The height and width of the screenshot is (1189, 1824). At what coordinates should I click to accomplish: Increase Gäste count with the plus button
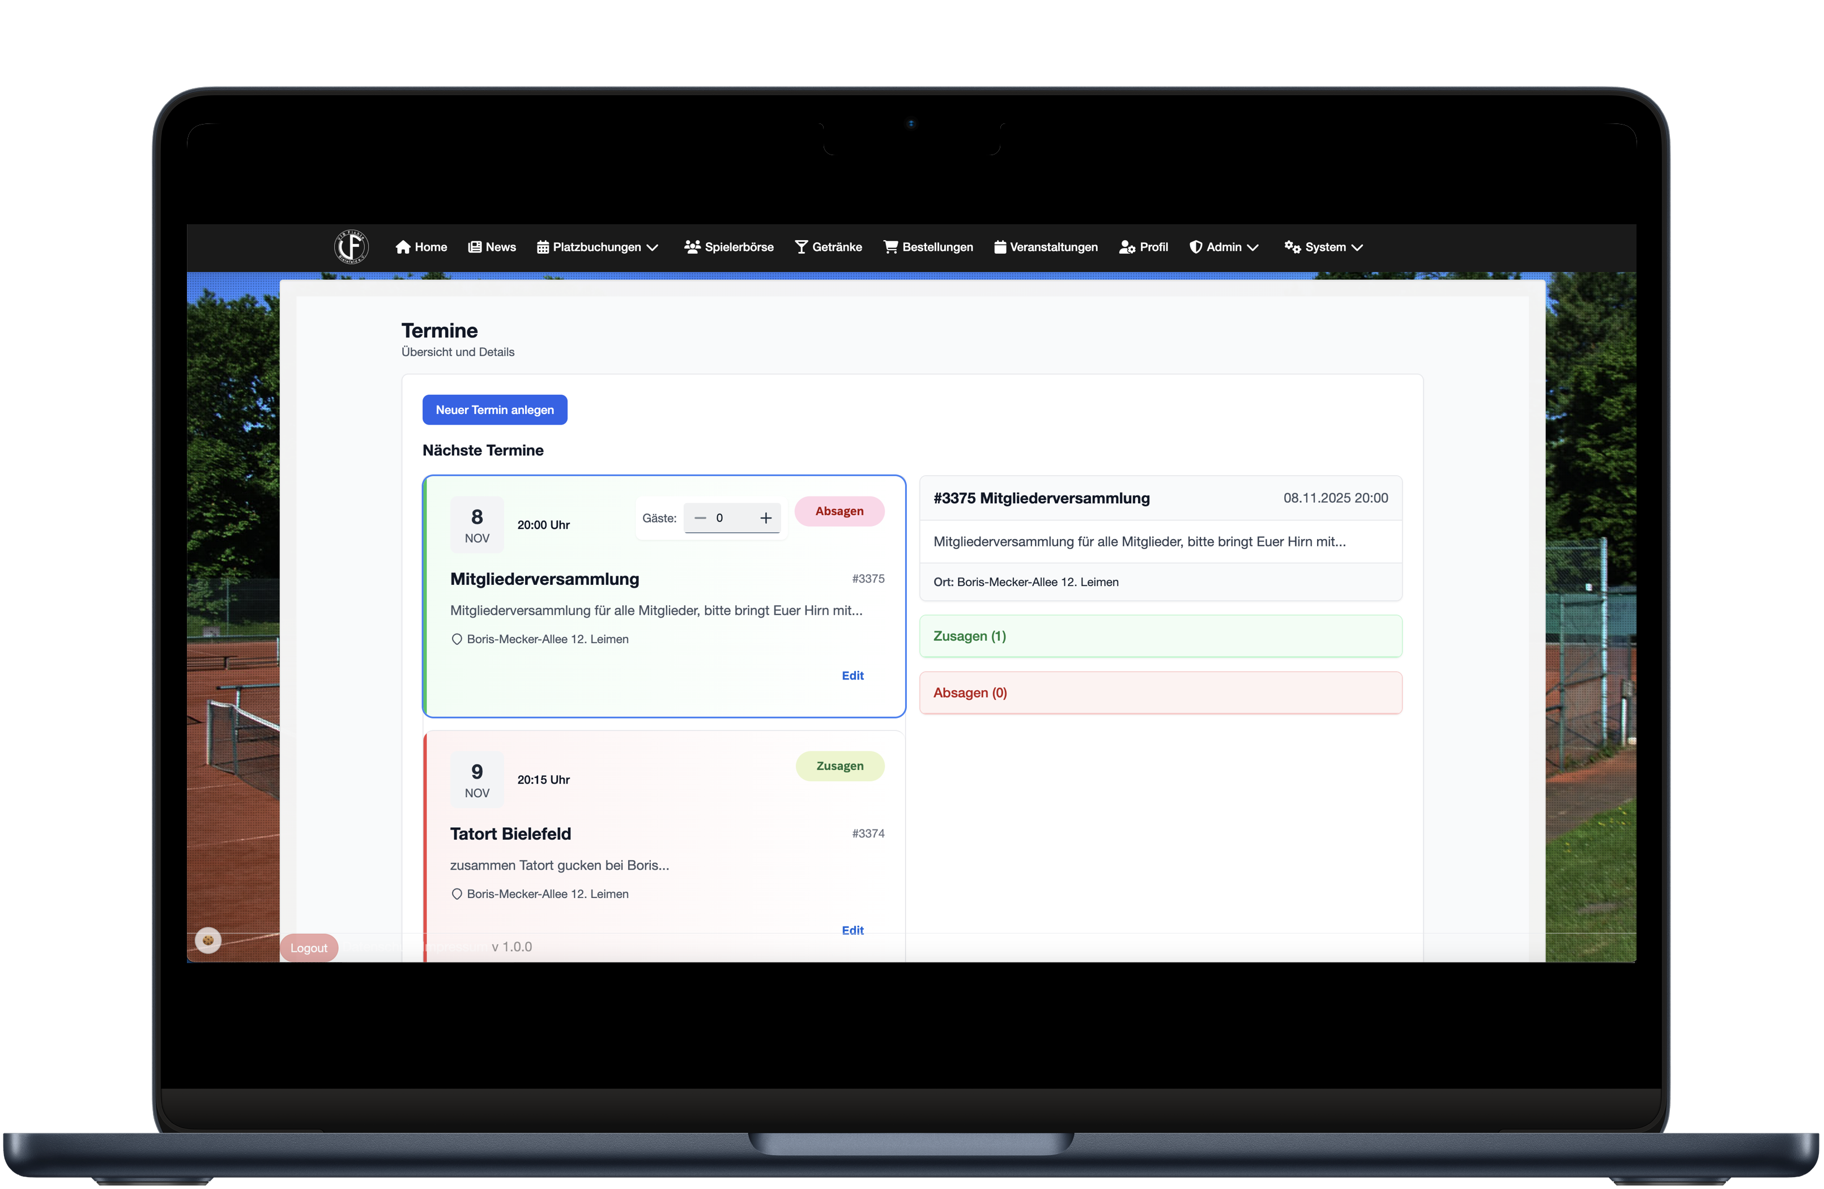tap(766, 518)
